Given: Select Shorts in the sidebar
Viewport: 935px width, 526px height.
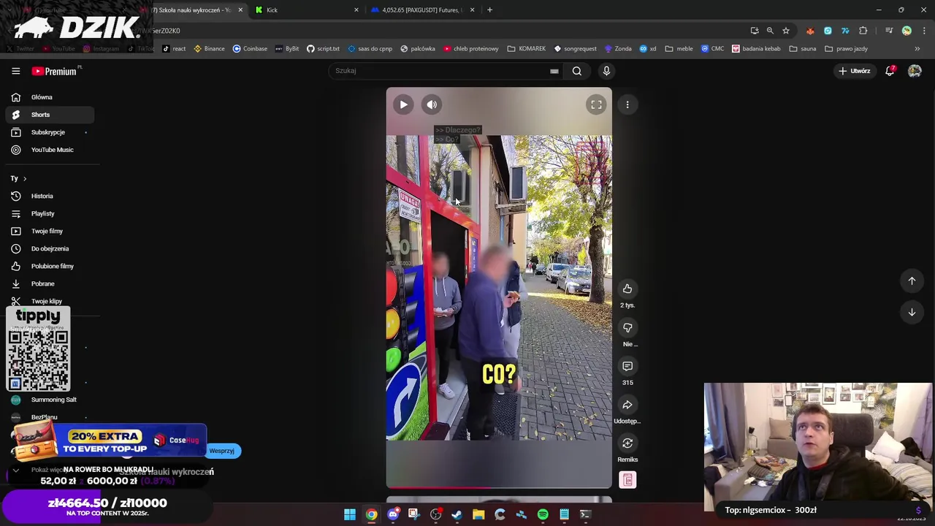Looking at the screenshot, I should pyautogui.click(x=50, y=115).
